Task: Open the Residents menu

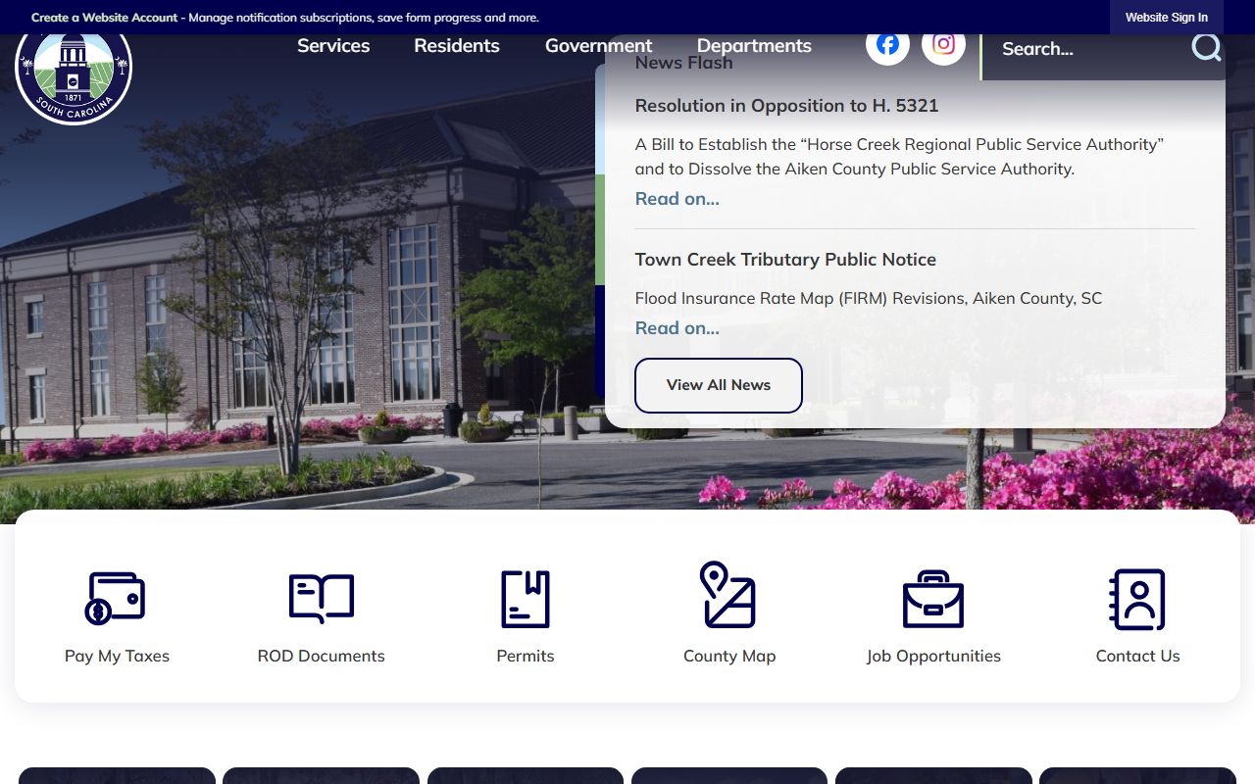Action: (457, 46)
